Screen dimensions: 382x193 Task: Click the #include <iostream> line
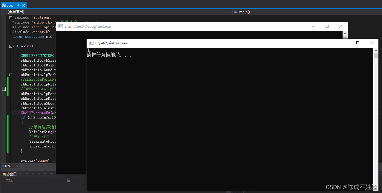pos(32,18)
